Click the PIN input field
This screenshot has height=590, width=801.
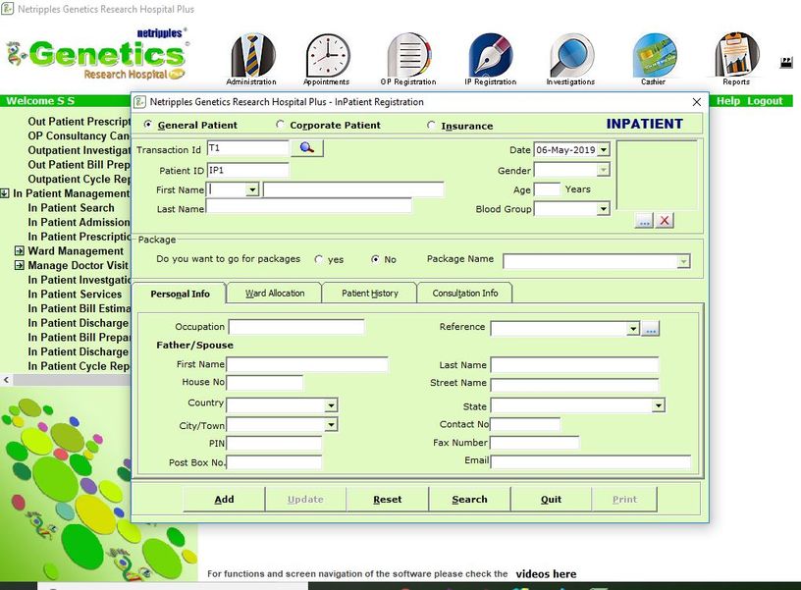tap(274, 444)
